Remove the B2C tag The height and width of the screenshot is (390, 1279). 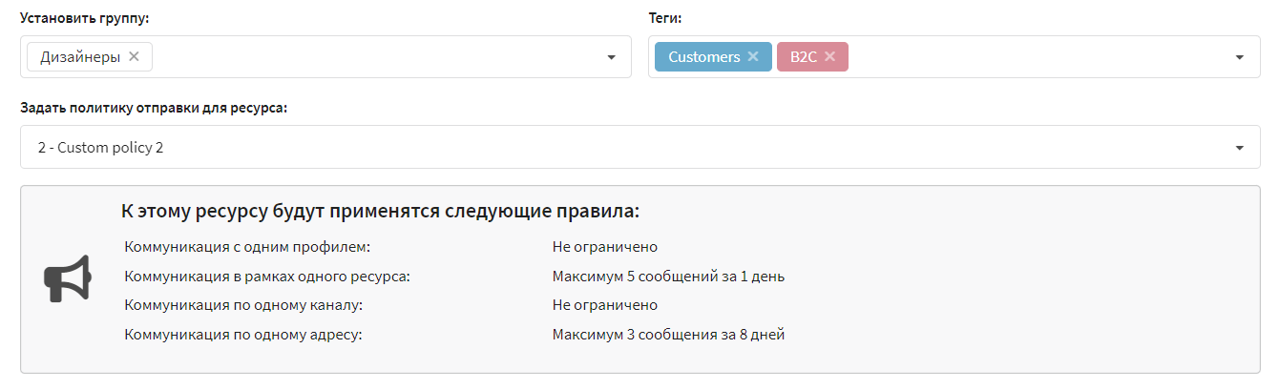830,56
